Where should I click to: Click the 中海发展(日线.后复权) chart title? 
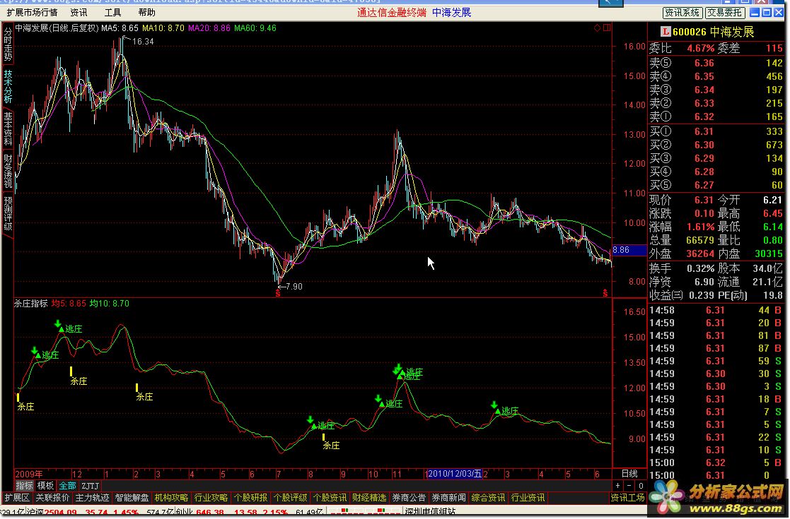(x=57, y=28)
